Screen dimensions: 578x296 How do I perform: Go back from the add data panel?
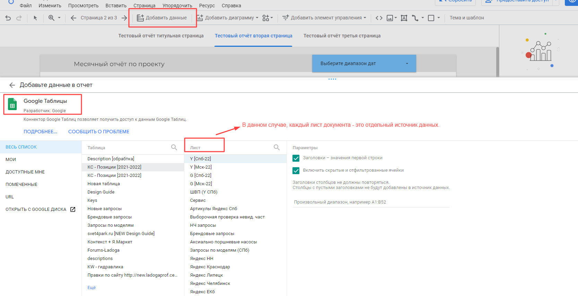[12, 85]
